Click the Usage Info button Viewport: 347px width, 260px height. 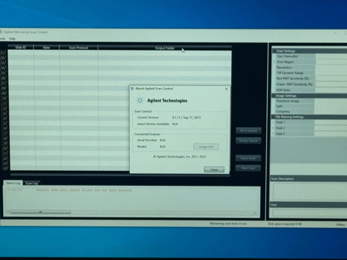(x=206, y=147)
